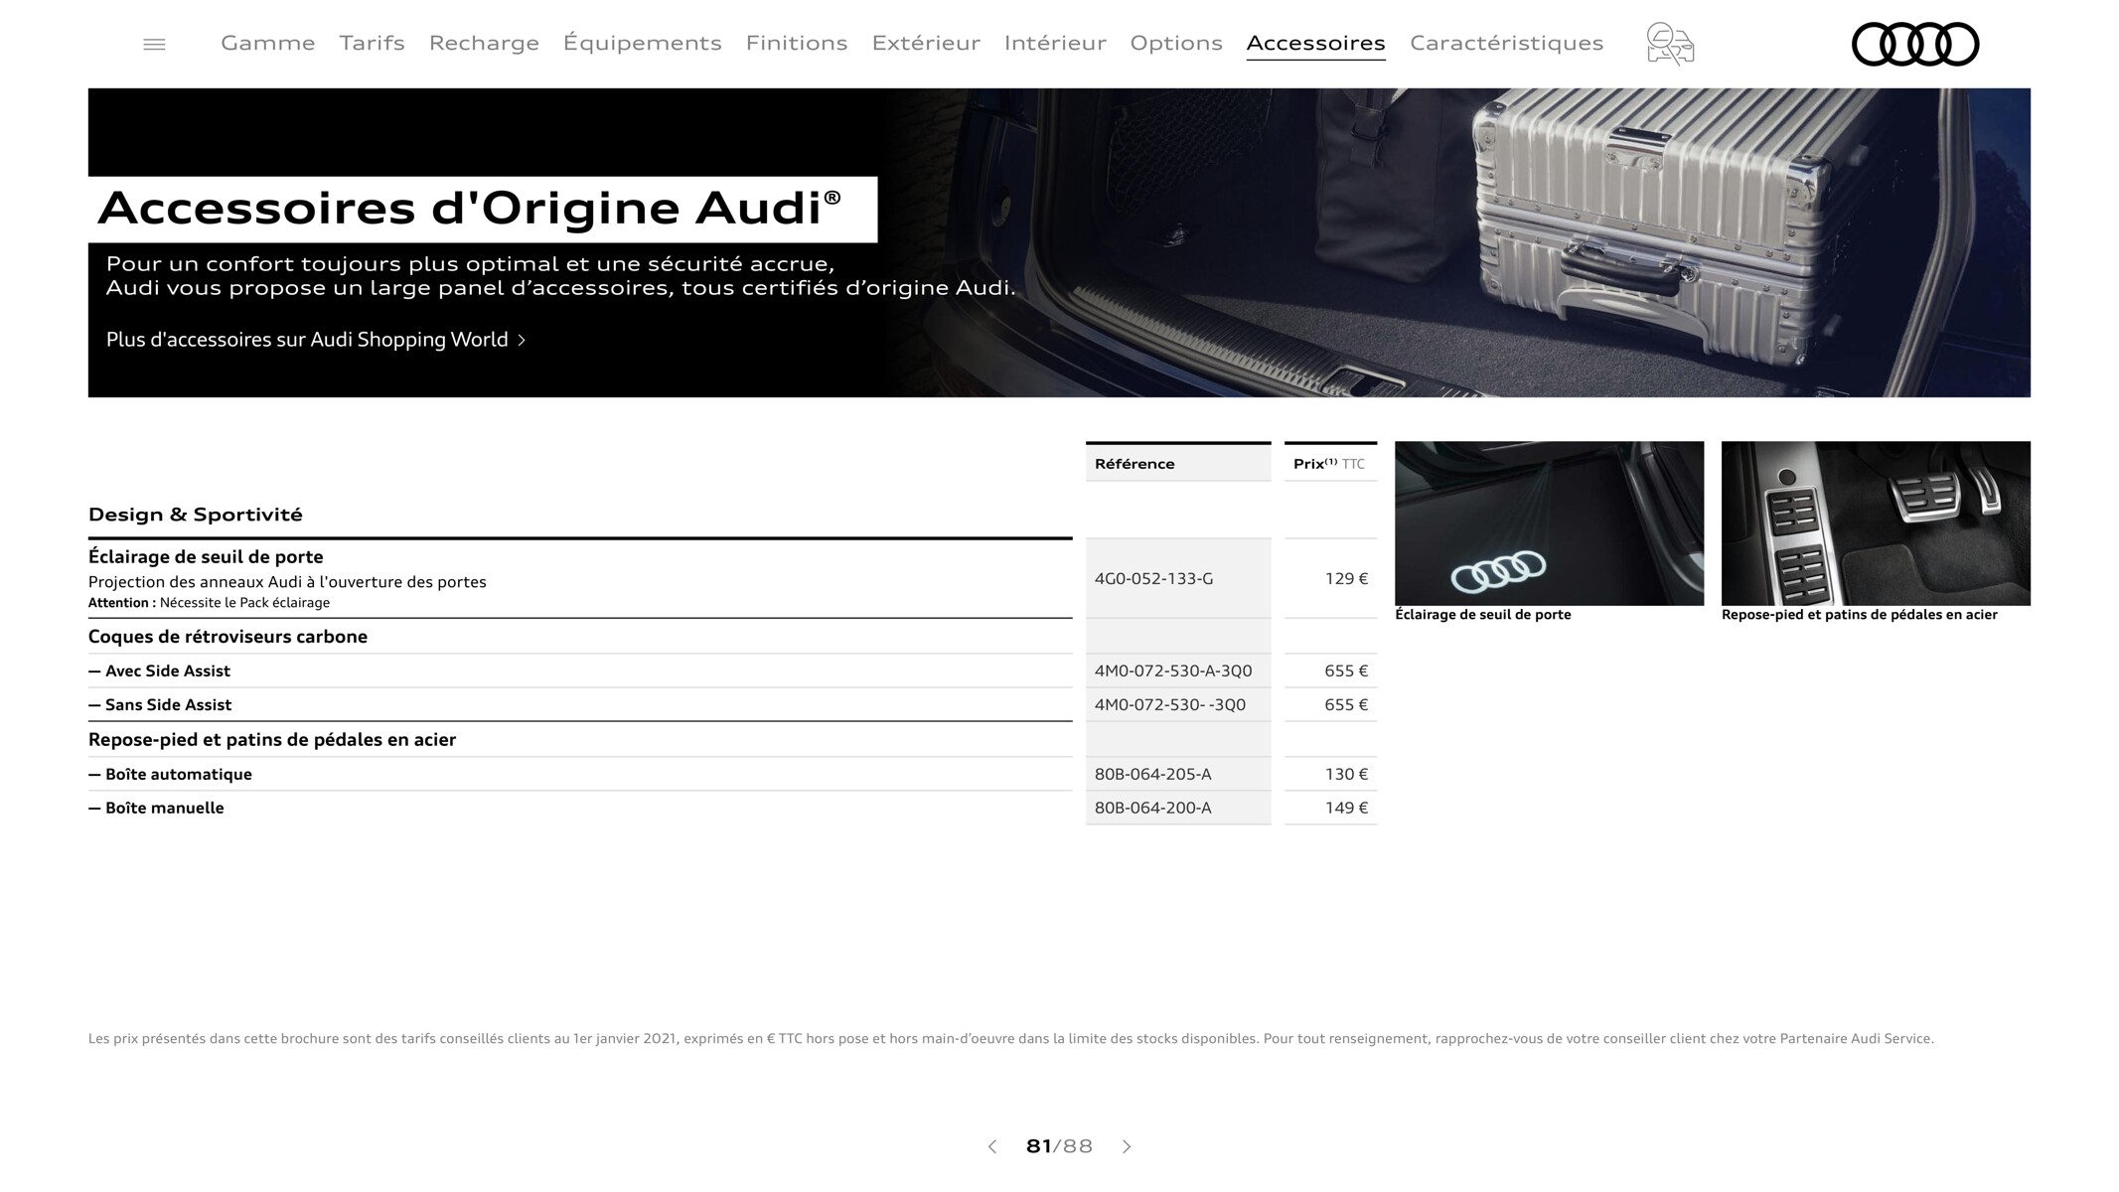This screenshot has width=2119, height=1192.
Task: Click the 'Pour un confort toujours plus optimal' intro
Action: click(x=561, y=276)
